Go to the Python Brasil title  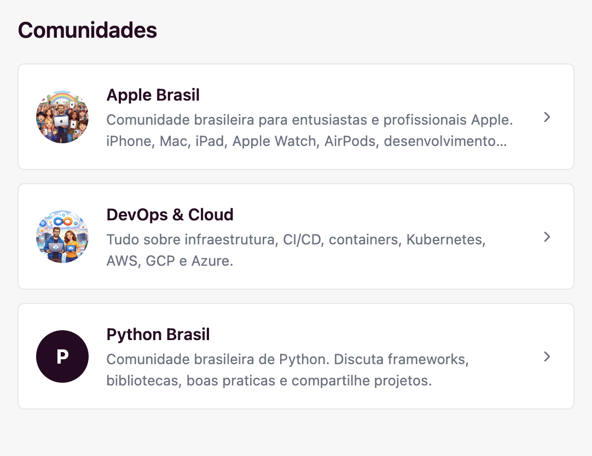(158, 335)
